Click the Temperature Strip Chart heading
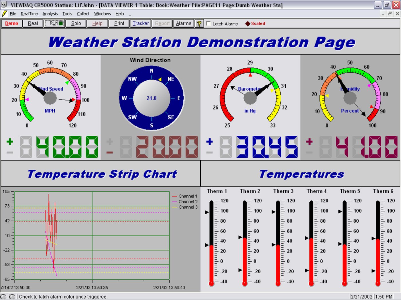The height and width of the screenshot is (300, 401). 102,174
